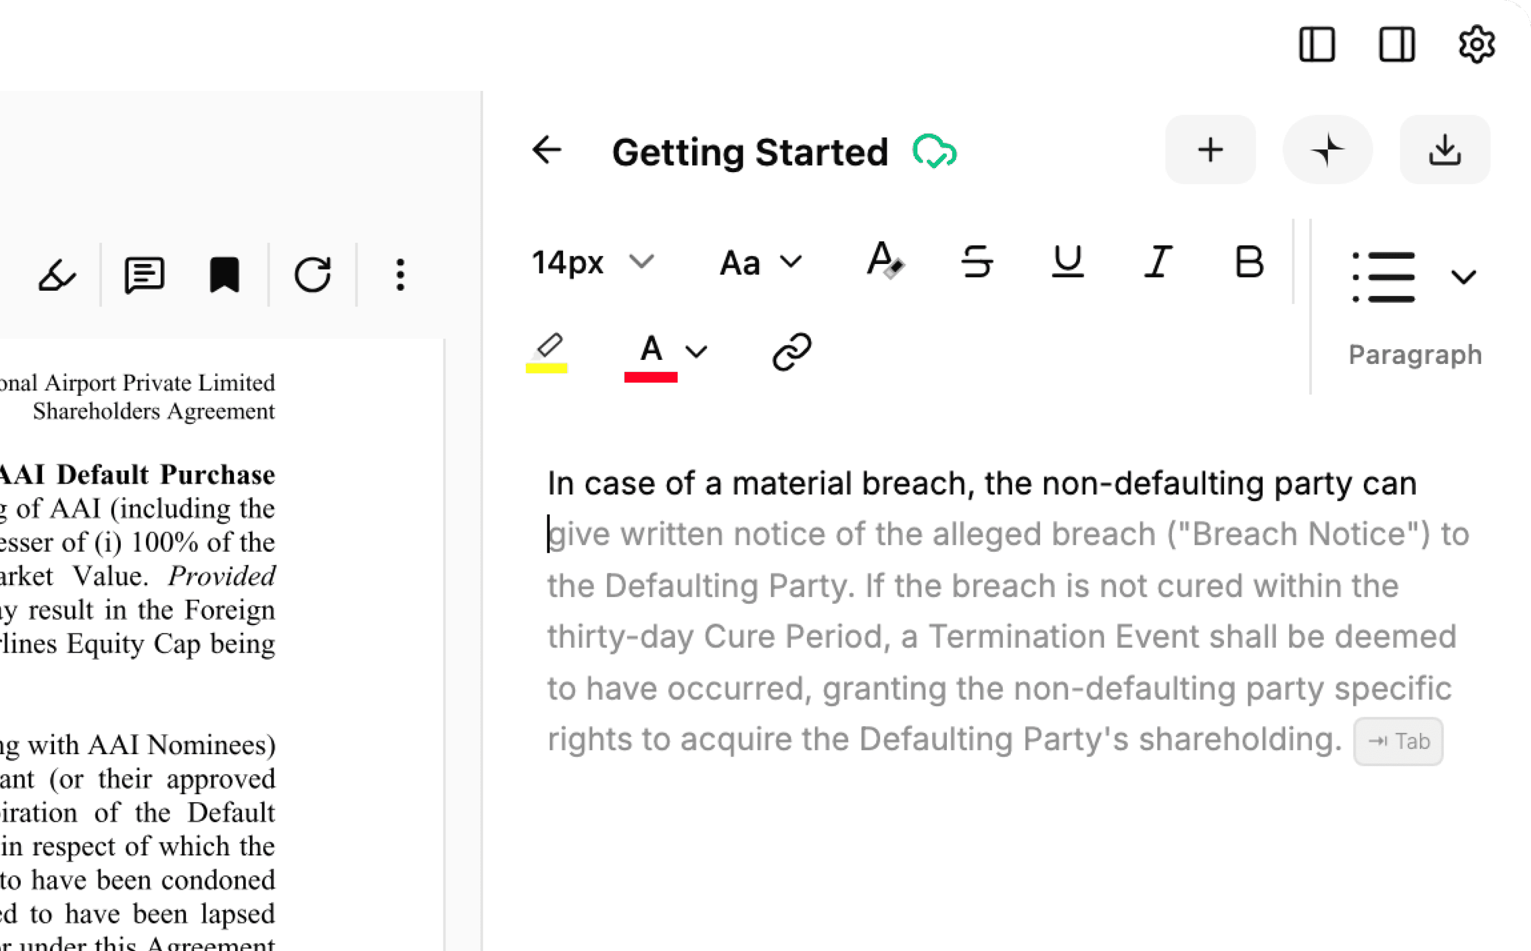Toggle bold formatting
The height and width of the screenshot is (951, 1531).
(x=1249, y=261)
